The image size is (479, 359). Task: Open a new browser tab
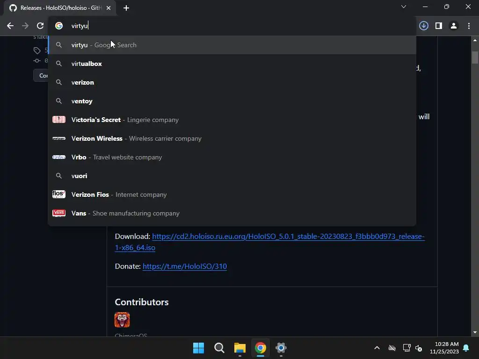coord(126,8)
